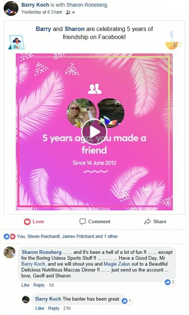Open Barry Koch's profile picture at post top
Image resolution: width=189 pixels, height=315 pixels.
(x=11, y=8)
